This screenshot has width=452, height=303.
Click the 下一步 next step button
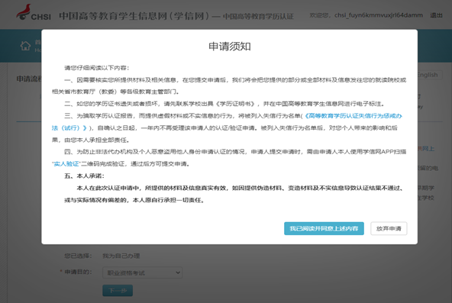pyautogui.click(x=118, y=290)
